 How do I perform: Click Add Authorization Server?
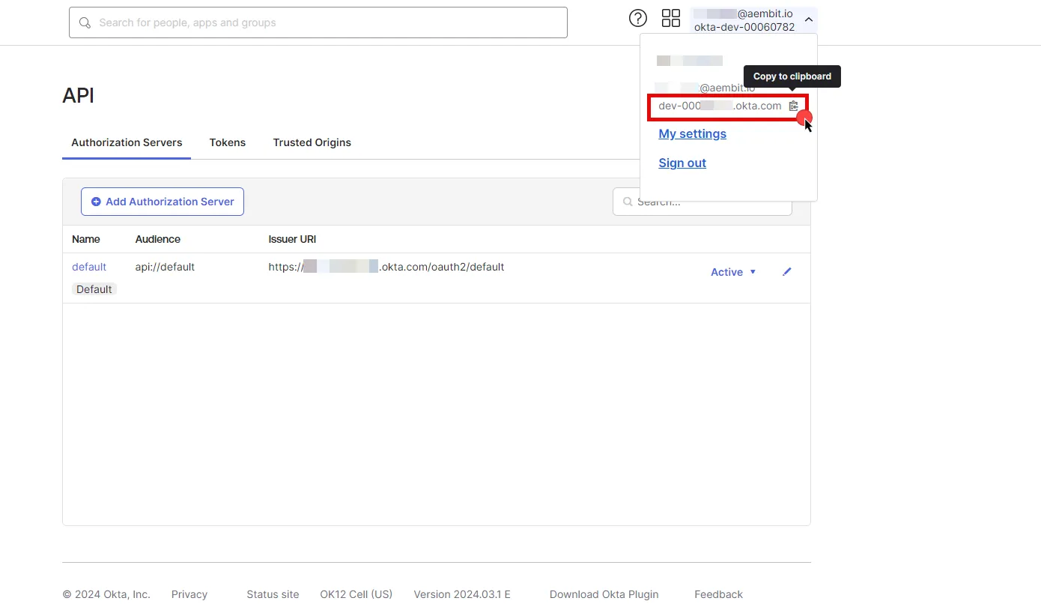162,201
